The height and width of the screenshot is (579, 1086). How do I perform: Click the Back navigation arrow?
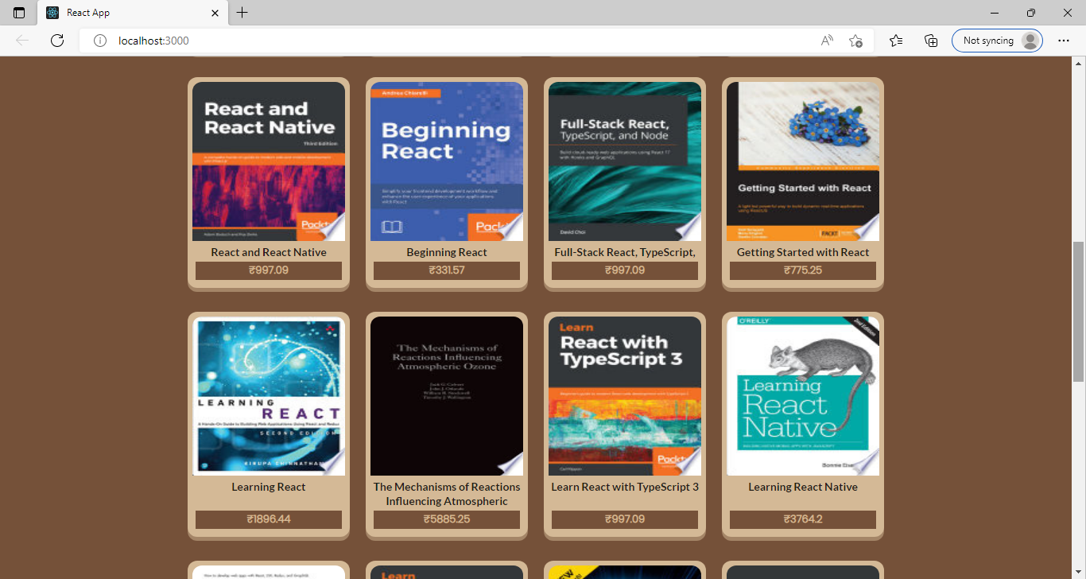[21, 41]
